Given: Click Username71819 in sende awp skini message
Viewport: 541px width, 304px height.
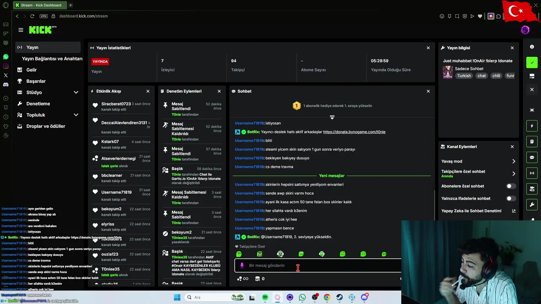Looking at the screenshot, I should coord(249,193).
